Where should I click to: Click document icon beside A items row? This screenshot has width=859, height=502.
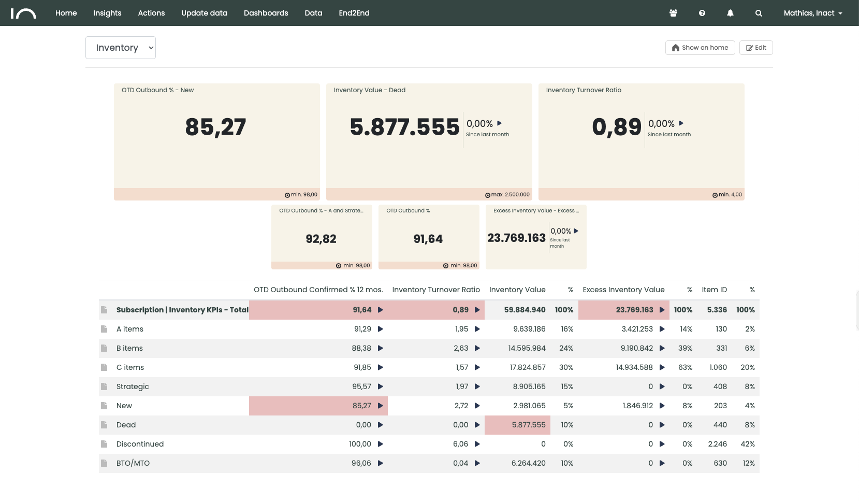tap(104, 329)
